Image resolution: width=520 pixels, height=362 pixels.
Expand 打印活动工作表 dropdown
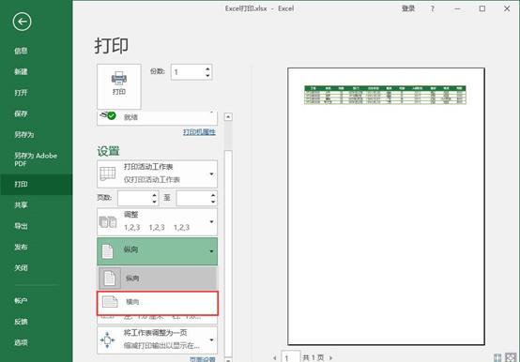pyautogui.click(x=157, y=173)
